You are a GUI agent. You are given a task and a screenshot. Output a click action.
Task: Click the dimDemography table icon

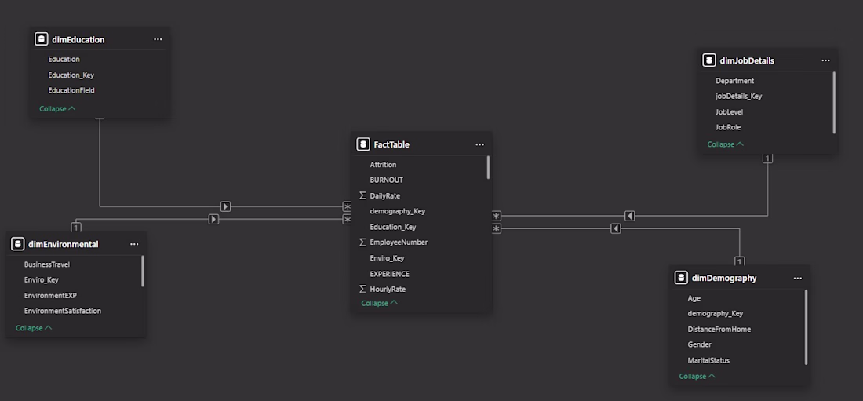tap(681, 278)
